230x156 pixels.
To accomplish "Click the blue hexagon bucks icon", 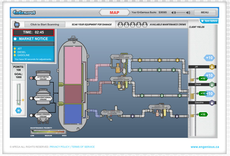I will coord(19,110).
